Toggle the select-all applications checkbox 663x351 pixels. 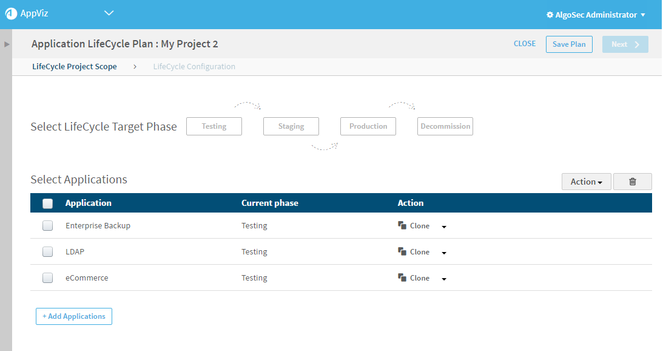point(48,203)
